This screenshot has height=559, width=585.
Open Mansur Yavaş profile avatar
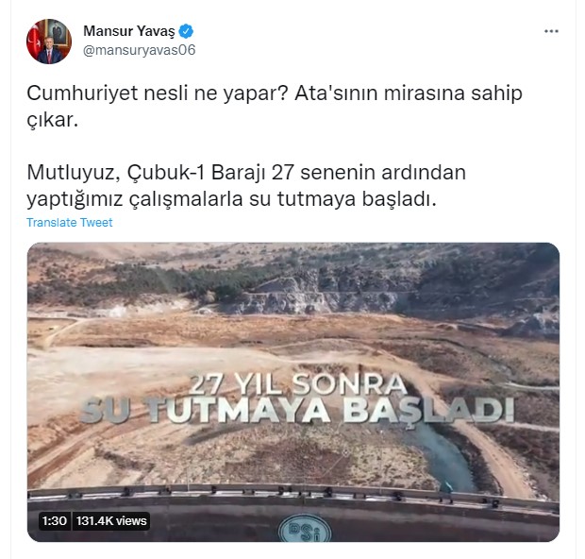click(x=49, y=42)
